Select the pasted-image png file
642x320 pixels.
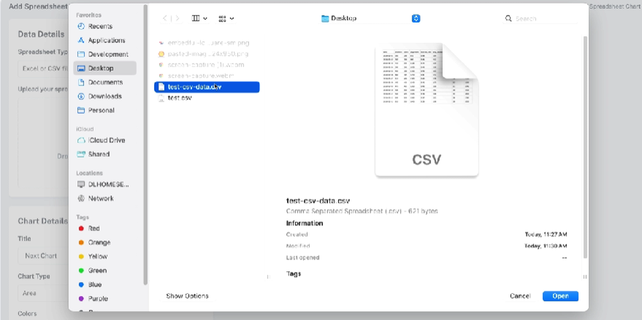point(207,54)
